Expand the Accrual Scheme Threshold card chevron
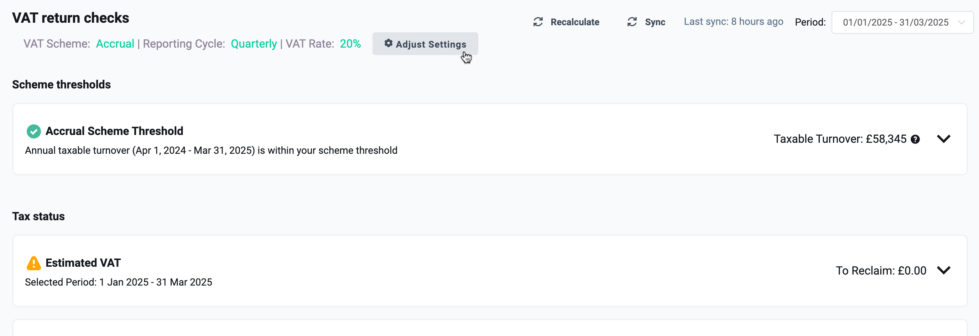 click(x=943, y=139)
